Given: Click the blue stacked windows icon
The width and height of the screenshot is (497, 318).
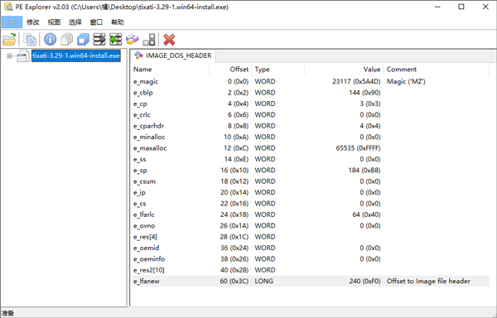Looking at the screenshot, I should (x=83, y=39).
